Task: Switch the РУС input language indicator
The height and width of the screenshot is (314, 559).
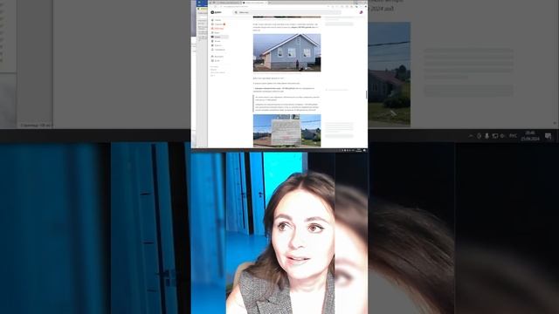Action: [x=513, y=136]
